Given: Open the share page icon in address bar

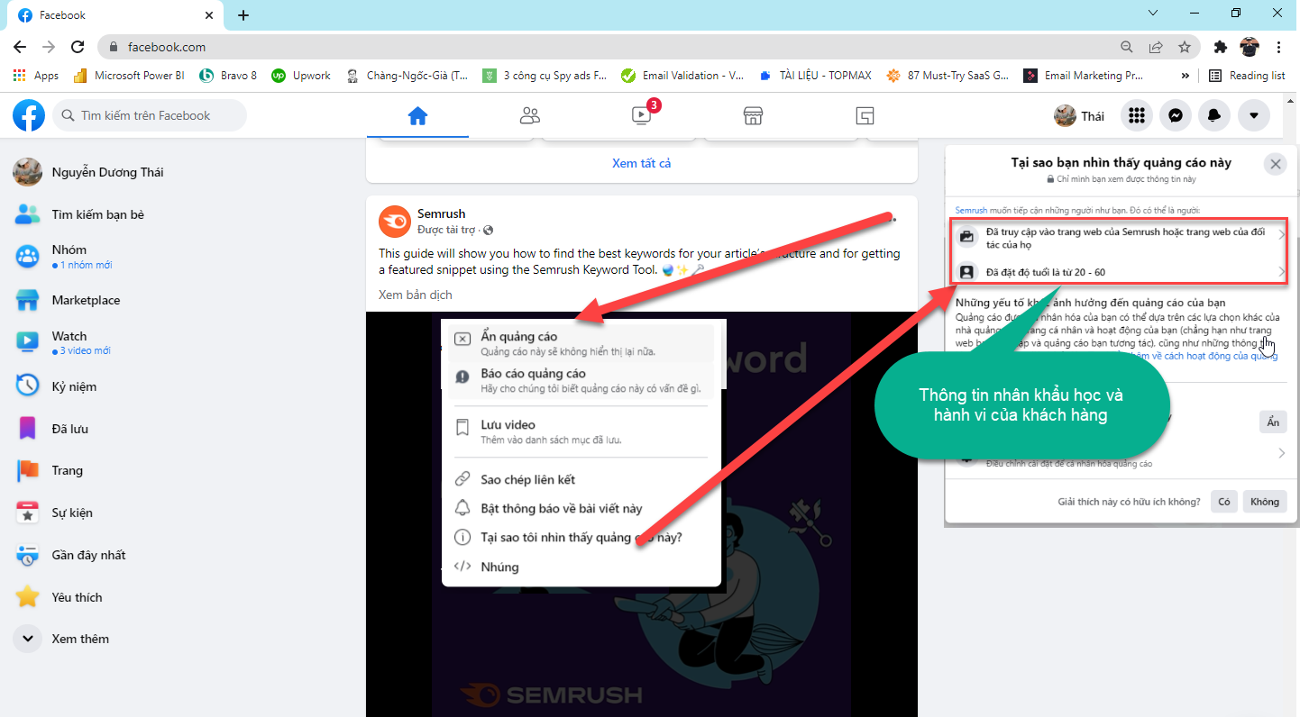Looking at the screenshot, I should click(1156, 47).
